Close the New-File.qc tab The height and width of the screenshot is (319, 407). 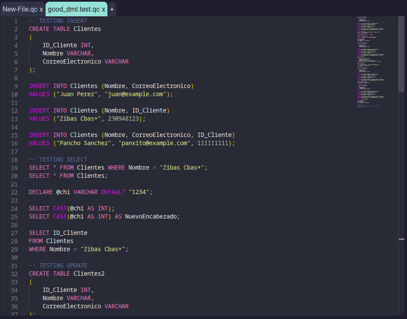(x=41, y=9)
